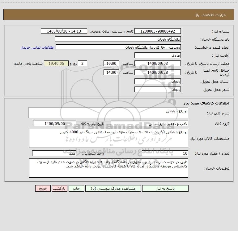Click the پاسخ به نیاز button
This screenshot has width=238, height=231.
click(165, 188)
